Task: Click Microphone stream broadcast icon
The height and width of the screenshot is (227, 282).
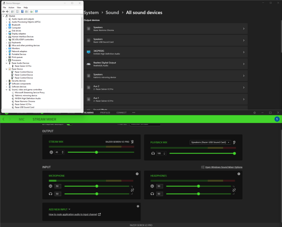Action: [x=50, y=186]
